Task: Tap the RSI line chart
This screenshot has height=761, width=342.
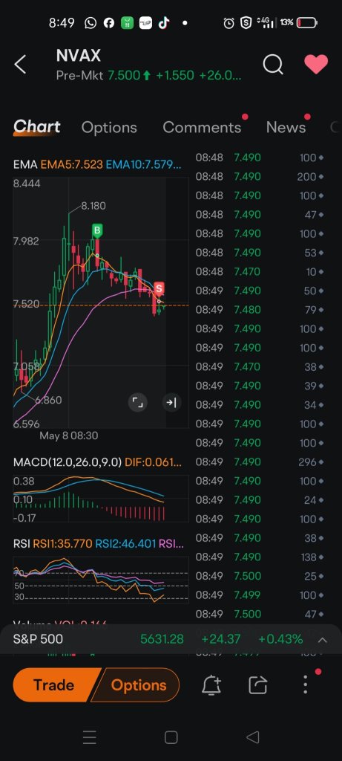Action: 101,580
